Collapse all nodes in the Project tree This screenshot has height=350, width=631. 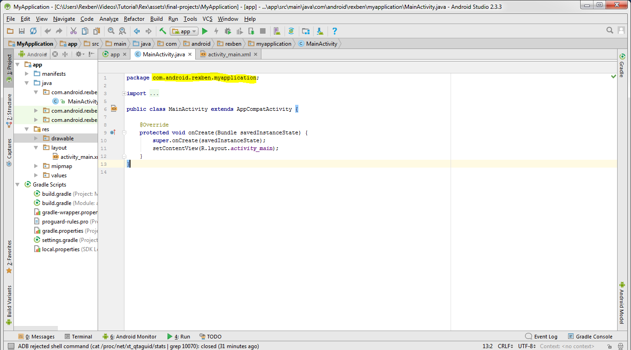coord(64,54)
